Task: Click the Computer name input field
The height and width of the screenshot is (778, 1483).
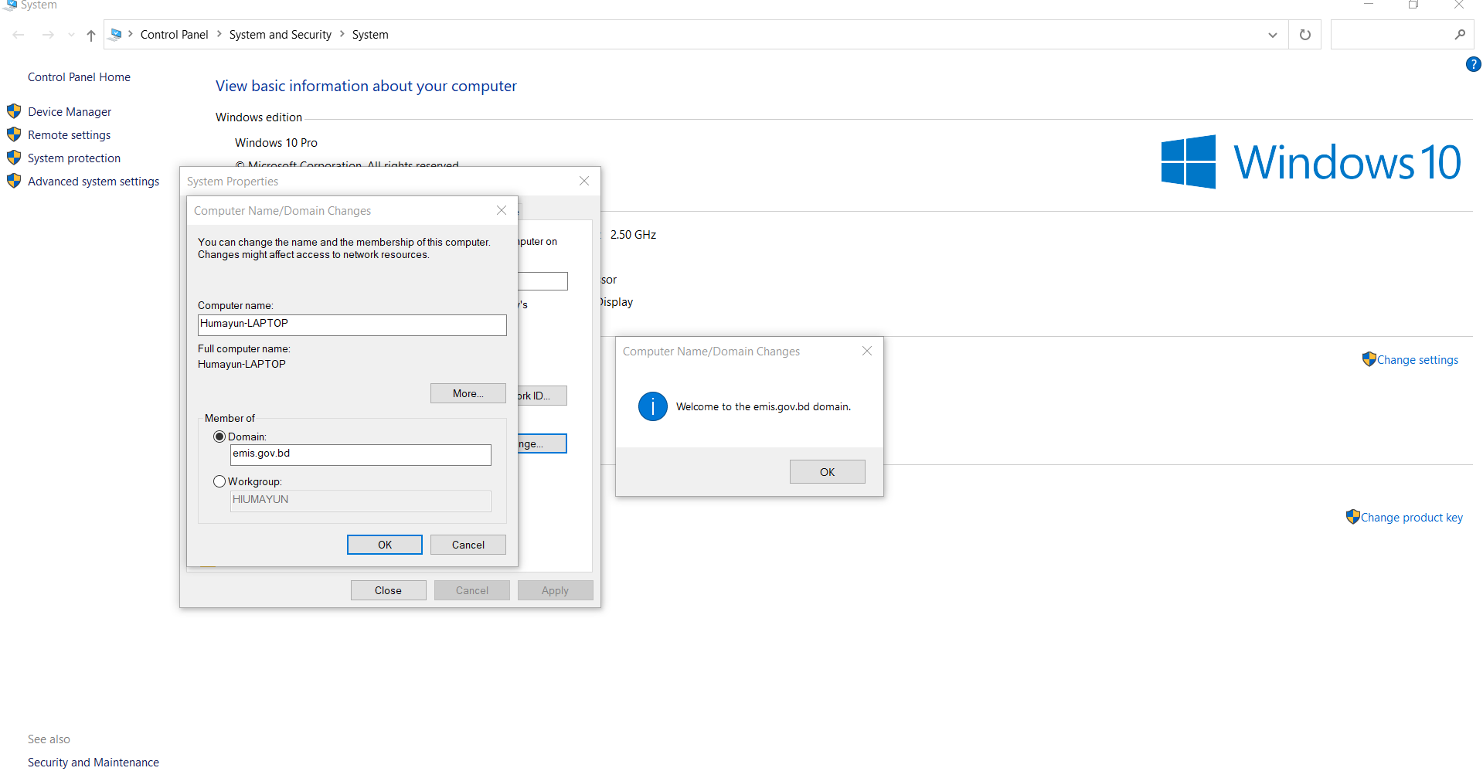Action: point(352,324)
